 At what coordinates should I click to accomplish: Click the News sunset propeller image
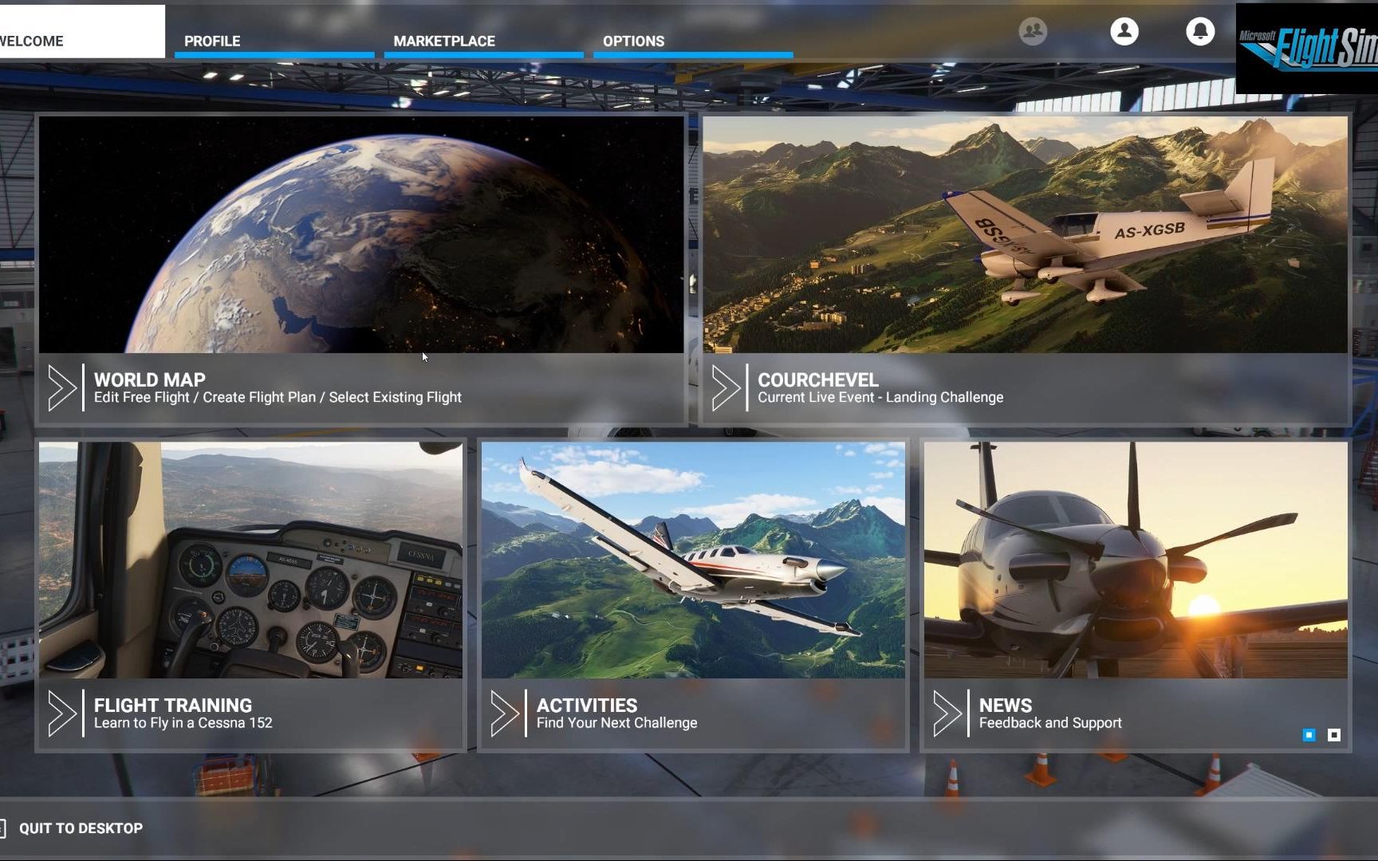coord(1136,560)
